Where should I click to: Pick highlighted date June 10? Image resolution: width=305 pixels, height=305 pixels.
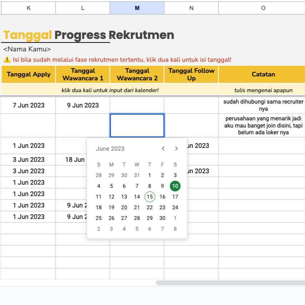click(x=175, y=186)
